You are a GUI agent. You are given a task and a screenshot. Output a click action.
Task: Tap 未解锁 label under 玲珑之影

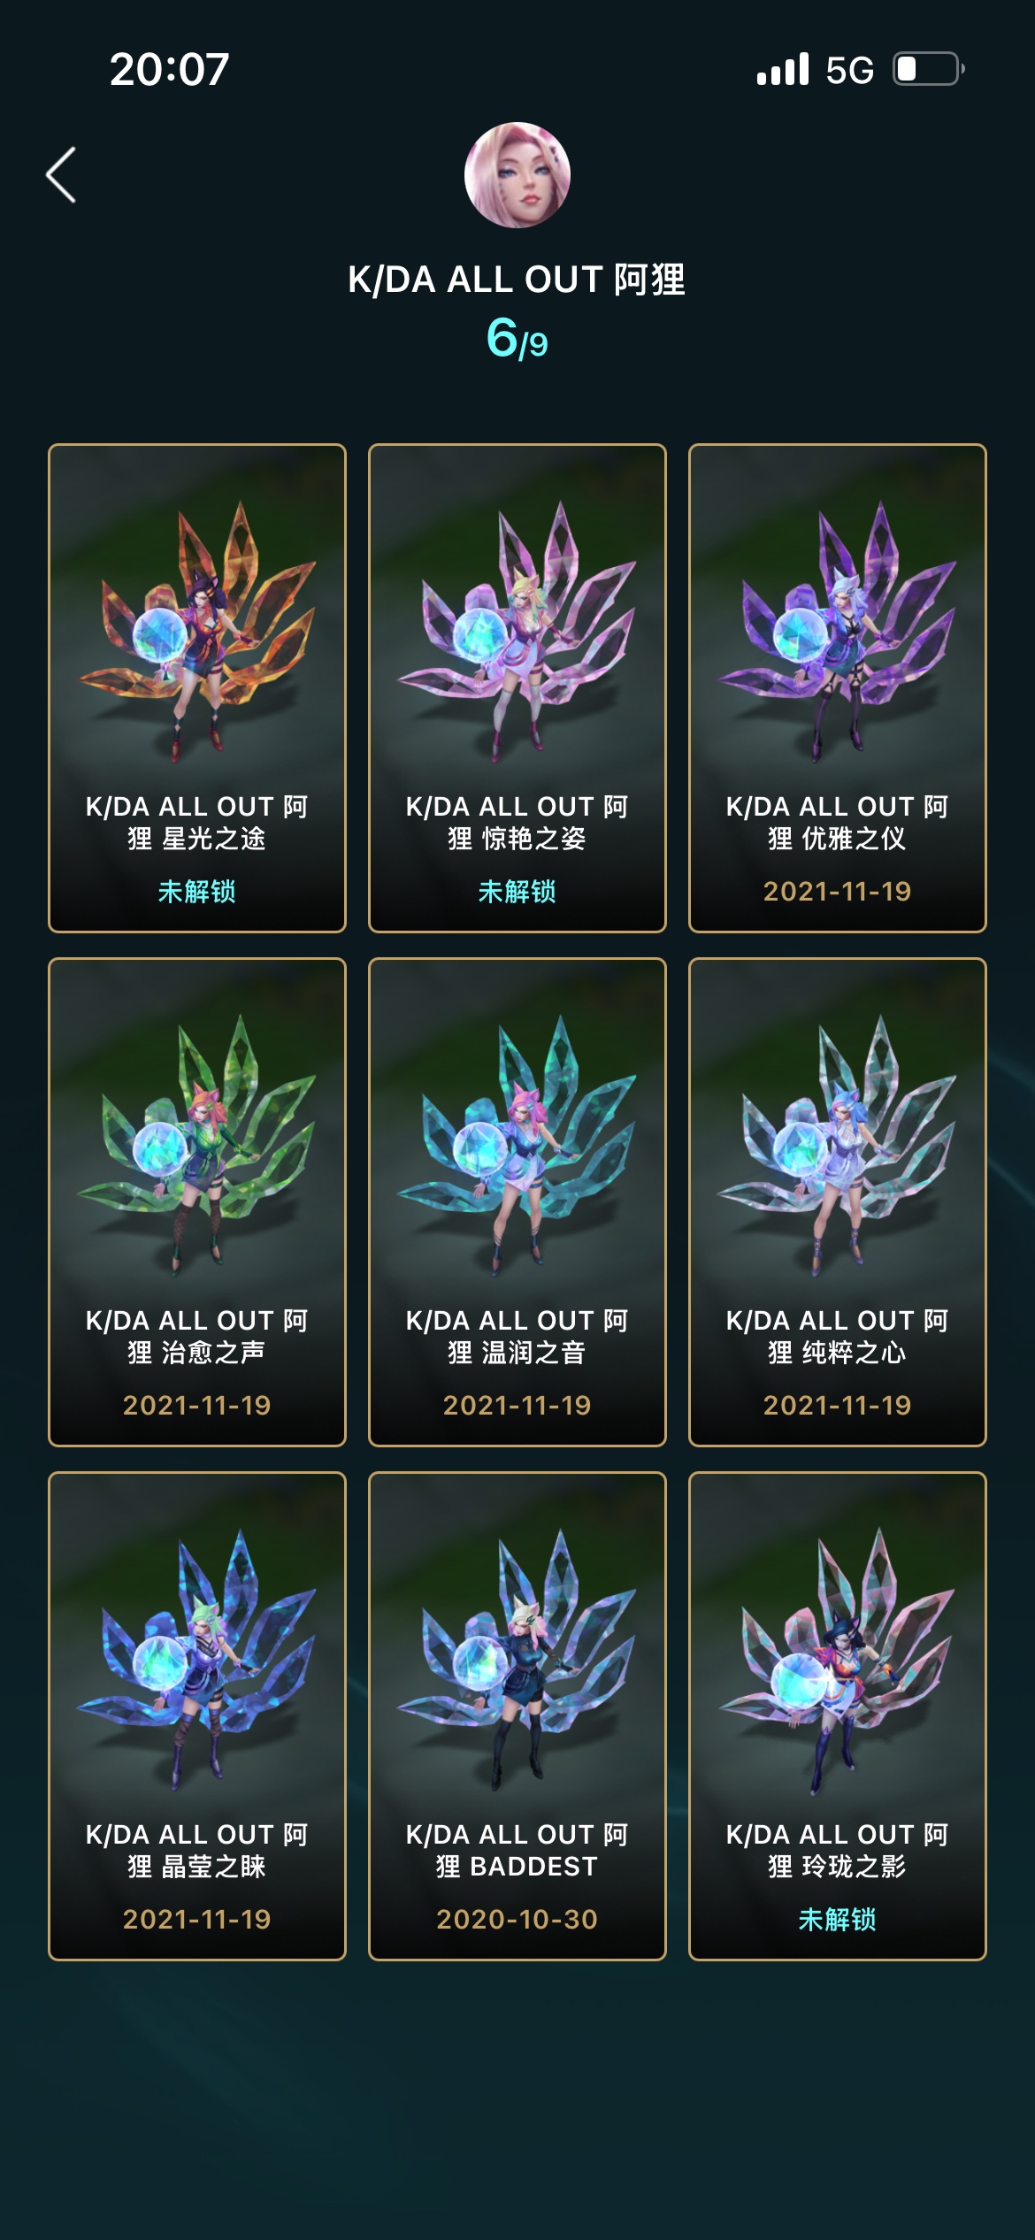pyautogui.click(x=838, y=1919)
